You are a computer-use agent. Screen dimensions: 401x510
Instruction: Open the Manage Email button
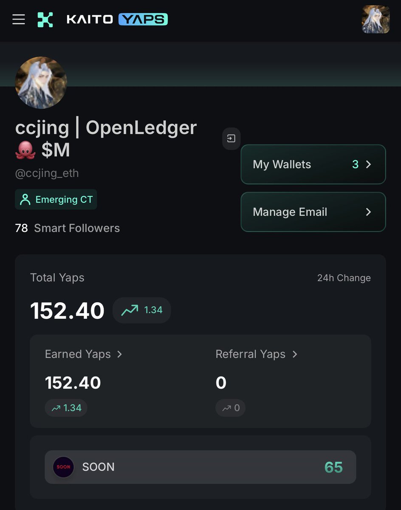[313, 212]
